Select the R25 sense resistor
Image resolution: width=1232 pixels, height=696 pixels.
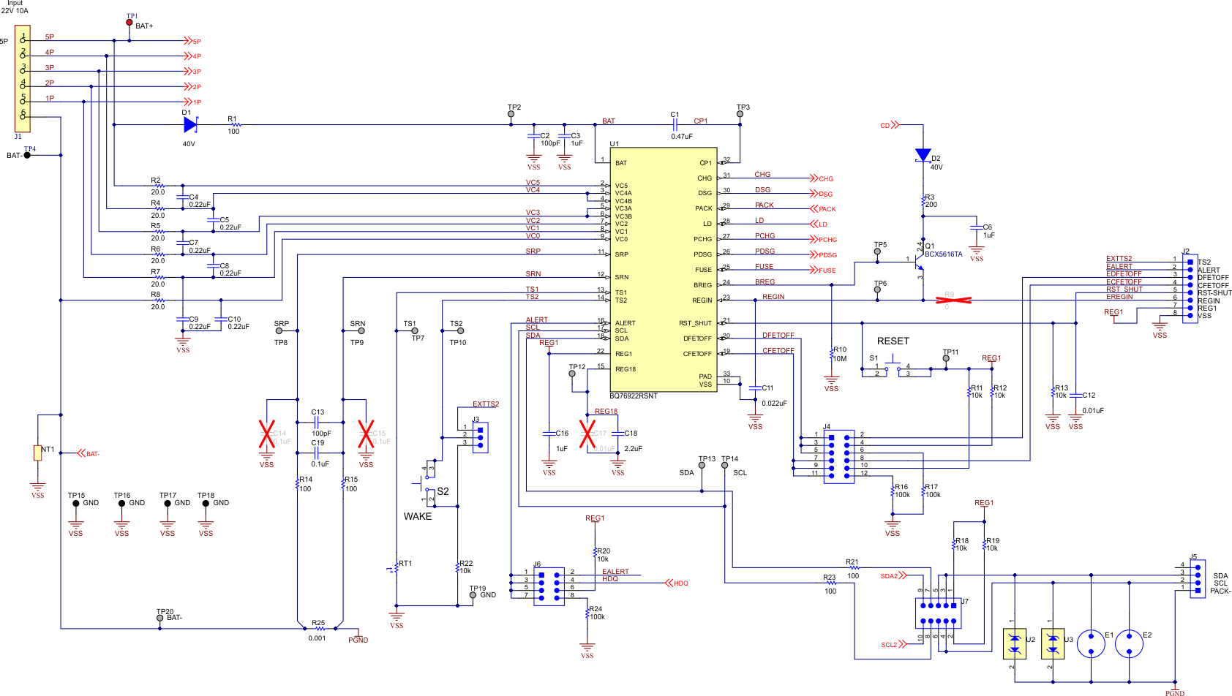click(x=318, y=628)
